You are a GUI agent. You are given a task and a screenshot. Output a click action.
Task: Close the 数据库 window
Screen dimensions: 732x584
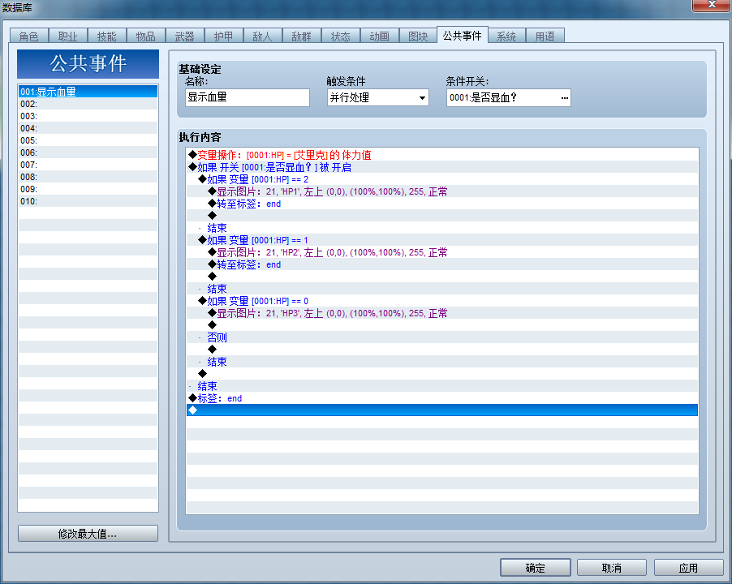coord(712,5)
